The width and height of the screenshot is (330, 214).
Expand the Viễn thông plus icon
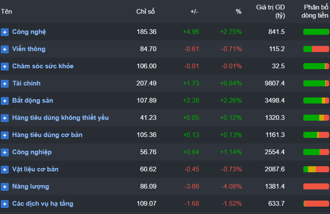[5, 49]
